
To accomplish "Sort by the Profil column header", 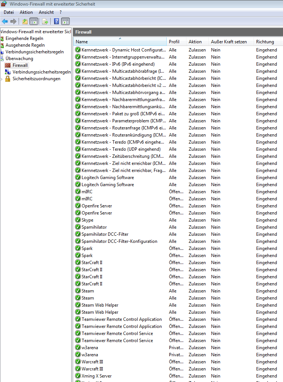I will [176, 42].
